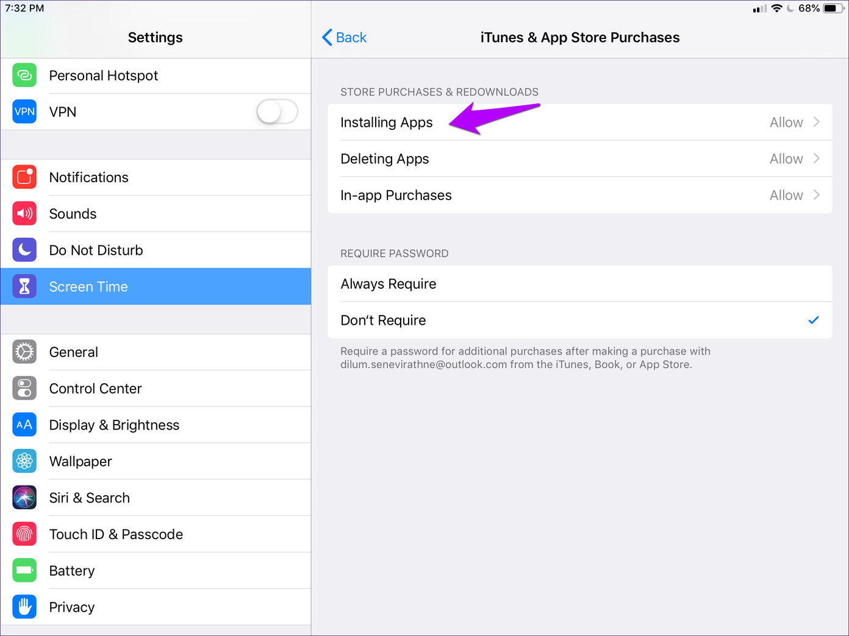Click the Wallpaper flower icon

24,461
